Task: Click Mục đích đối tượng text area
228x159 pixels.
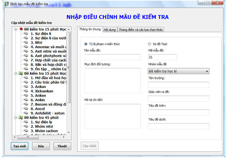Action: [x=112, y=81]
